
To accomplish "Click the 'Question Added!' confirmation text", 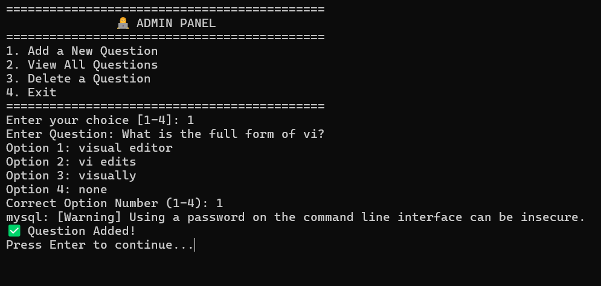I will (x=82, y=231).
